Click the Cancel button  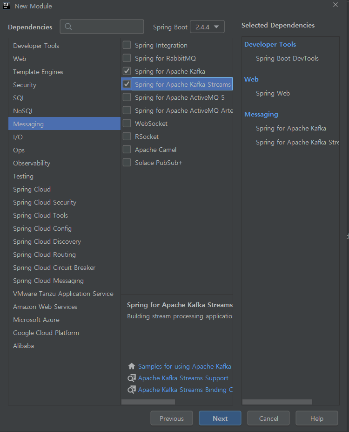[268, 418]
